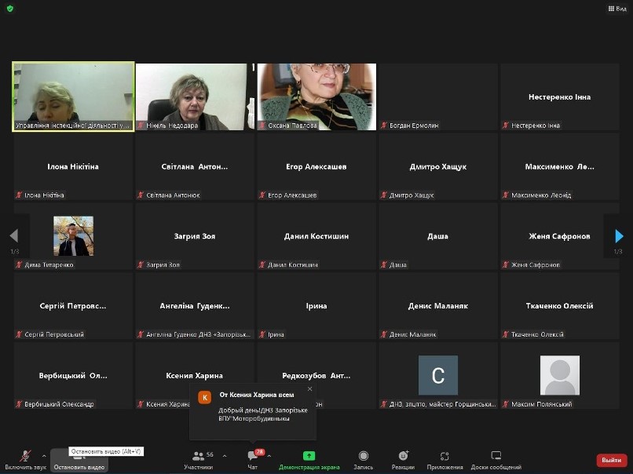Click Дмитро Хащук participant tile
This screenshot has width=633, height=474.
[x=438, y=166]
